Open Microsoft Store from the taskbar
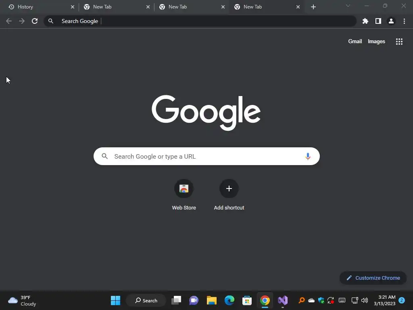The width and height of the screenshot is (413, 310). point(247,300)
